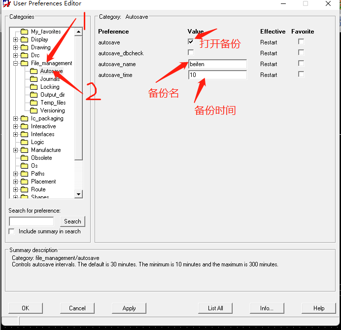Collapse the File_management tree node
This screenshot has height=330, width=341.
(x=15, y=63)
